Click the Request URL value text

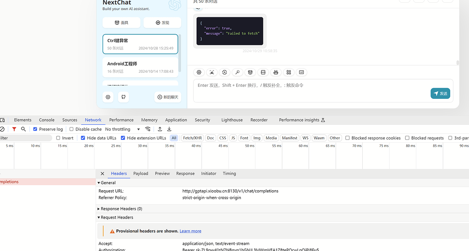[230, 191]
